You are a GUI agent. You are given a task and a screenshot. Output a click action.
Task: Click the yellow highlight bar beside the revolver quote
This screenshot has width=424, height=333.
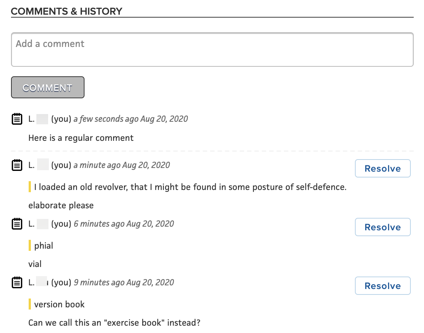(x=30, y=187)
